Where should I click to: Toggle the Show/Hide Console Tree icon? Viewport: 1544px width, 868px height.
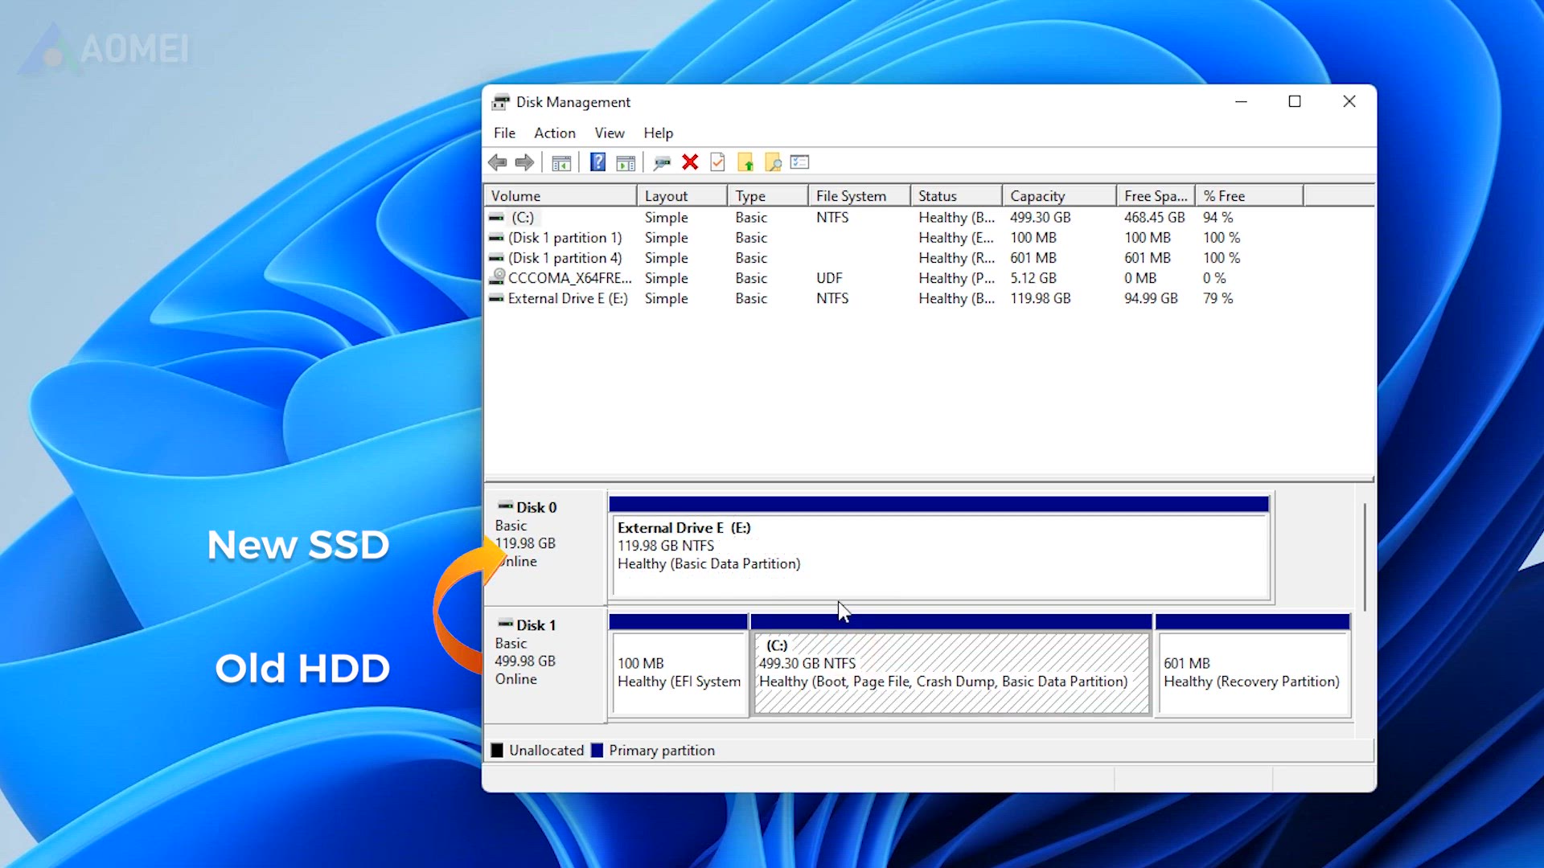point(561,162)
